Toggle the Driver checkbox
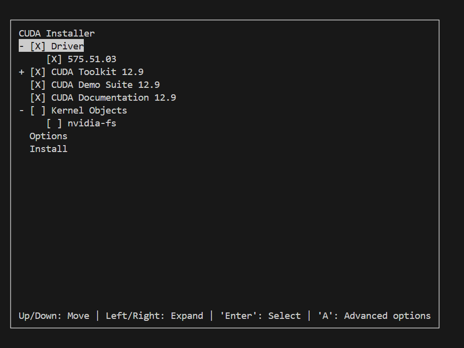 (37, 46)
